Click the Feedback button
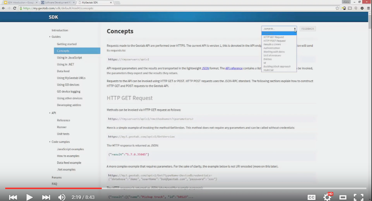 tap(308, 29)
